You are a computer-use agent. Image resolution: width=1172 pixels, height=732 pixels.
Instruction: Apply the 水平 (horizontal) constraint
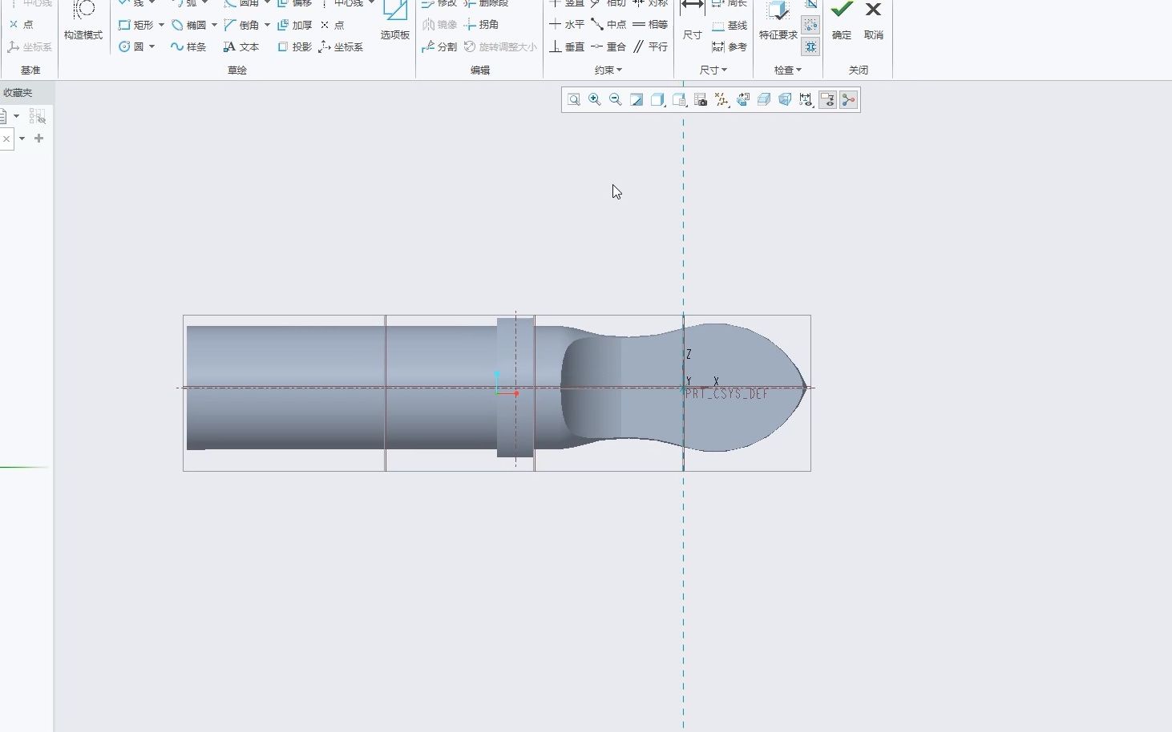567,25
